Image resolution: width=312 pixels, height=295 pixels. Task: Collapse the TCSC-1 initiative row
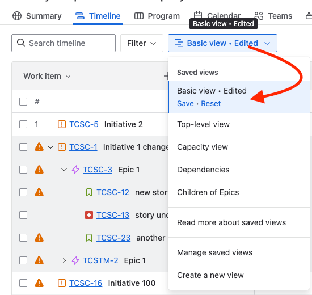50,147
